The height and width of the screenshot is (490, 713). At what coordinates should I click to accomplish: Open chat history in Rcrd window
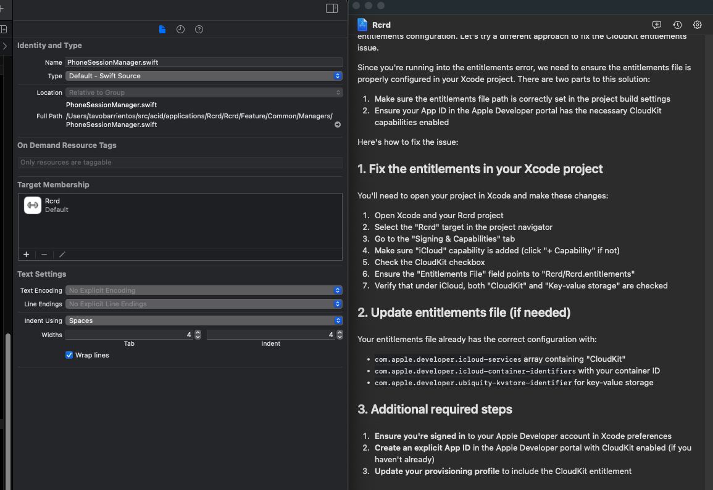pyautogui.click(x=678, y=25)
